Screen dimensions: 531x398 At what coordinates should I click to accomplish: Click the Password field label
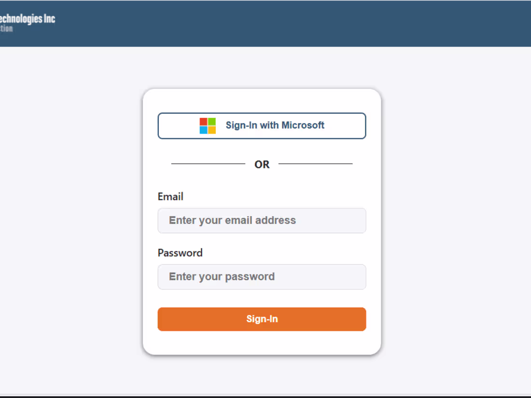pyautogui.click(x=180, y=253)
